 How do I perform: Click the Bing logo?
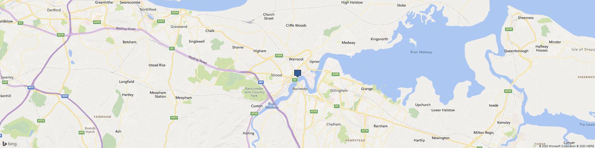[10, 144]
